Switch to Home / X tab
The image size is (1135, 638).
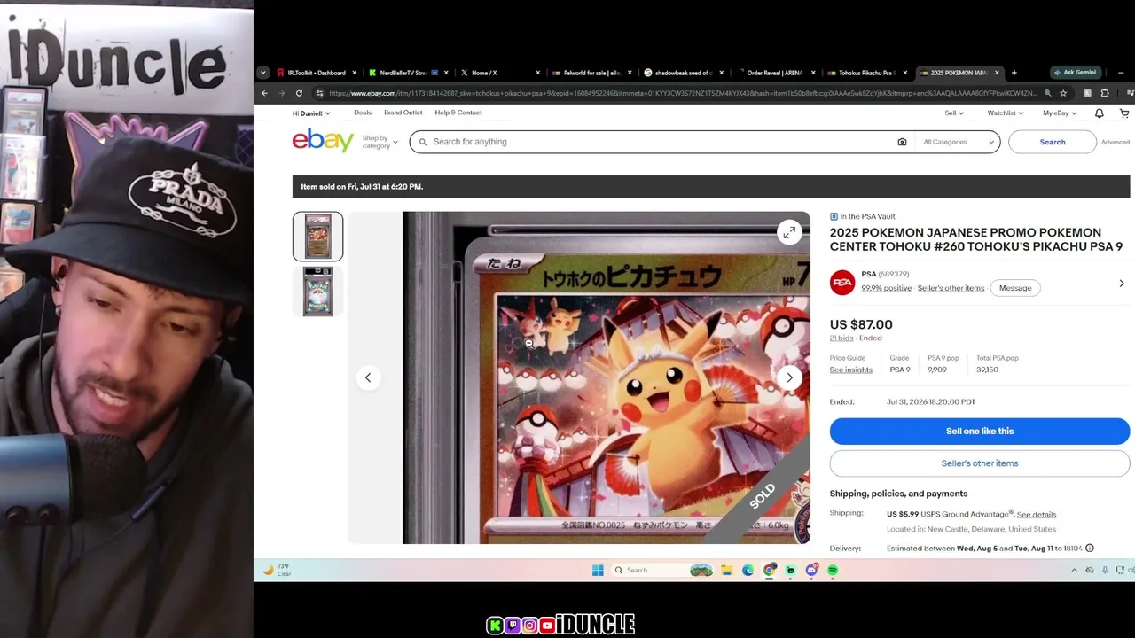[500, 73]
